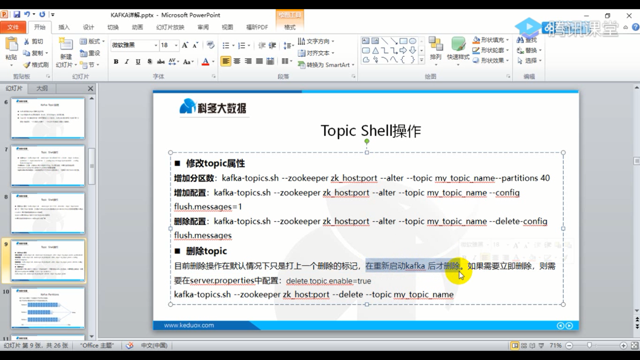Expand the font size dropdown

coord(176,45)
